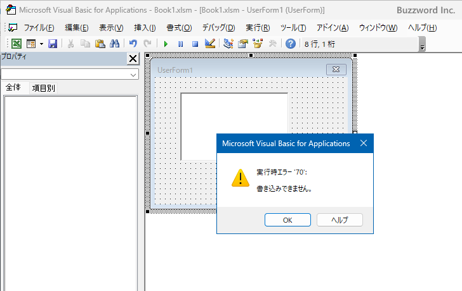Switch to the 全体 tab
Screen dimensions: 462x291
(x=13, y=87)
